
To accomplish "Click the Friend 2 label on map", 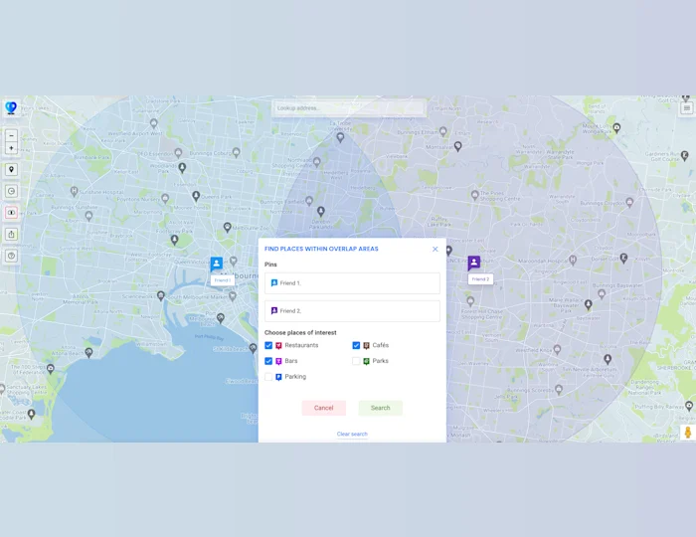I will pyautogui.click(x=480, y=279).
